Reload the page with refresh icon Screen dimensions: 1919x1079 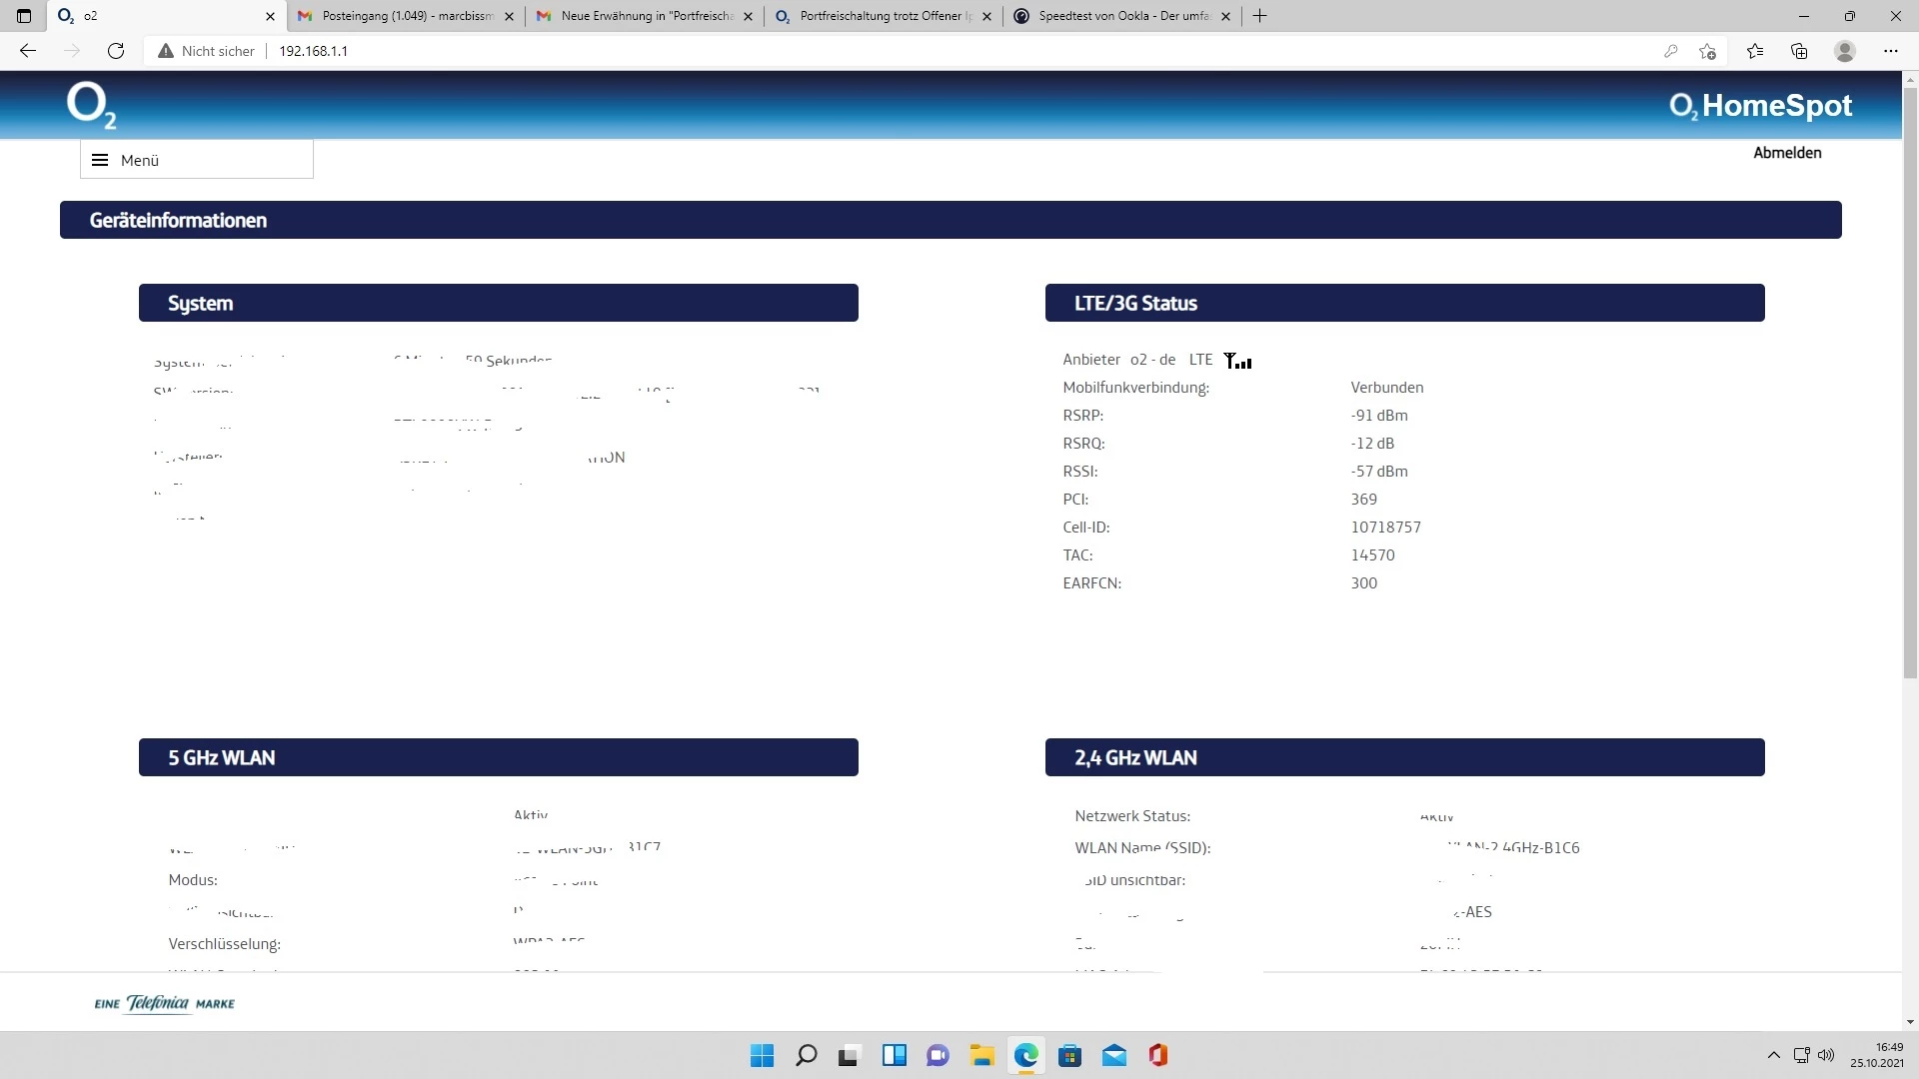[116, 51]
